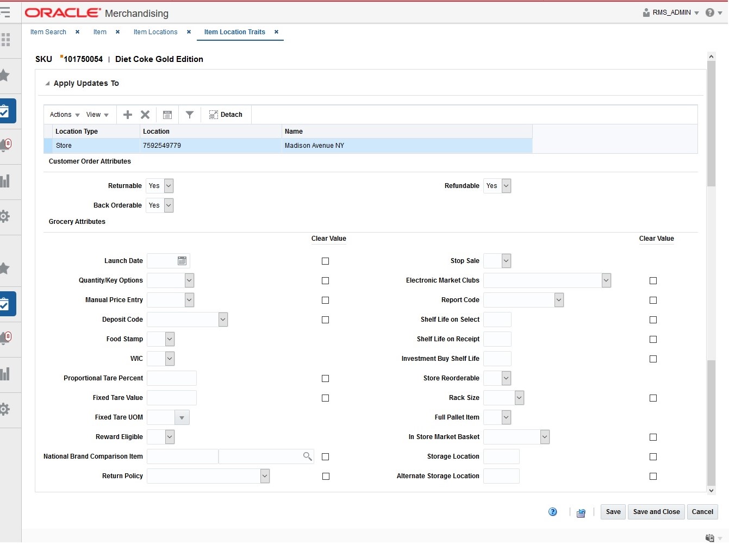This screenshot has width=729, height=557.
Task: Click the help question-mark icon near Save
Action: click(552, 512)
